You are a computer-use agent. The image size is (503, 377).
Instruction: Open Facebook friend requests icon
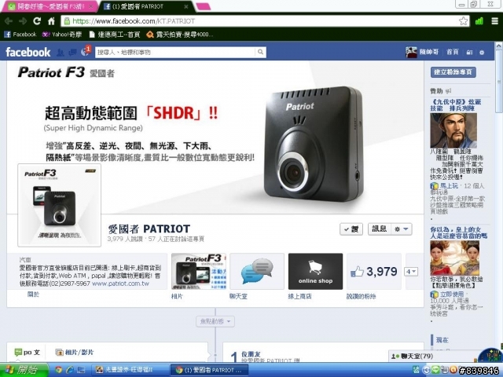(60, 53)
